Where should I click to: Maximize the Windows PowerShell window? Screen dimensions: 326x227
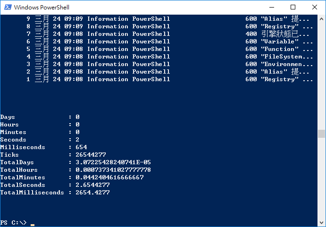click(x=293, y=7)
